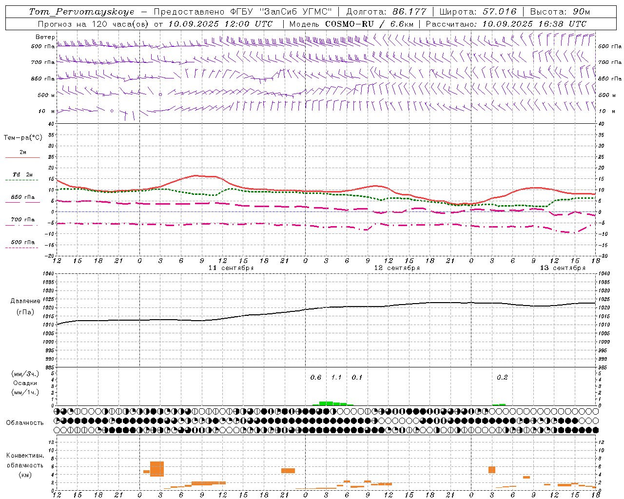Click the provider text ФГБУ "ЗапСиб УГМС"
Image resolution: width=624 pixels, height=499 pixels.
pyautogui.click(x=280, y=12)
